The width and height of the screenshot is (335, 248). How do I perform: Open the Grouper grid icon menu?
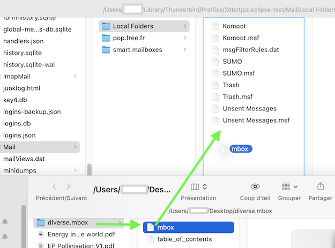[289, 186]
